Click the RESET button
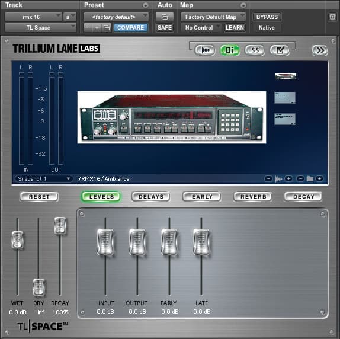Image resolution: width=340 pixels, height=339 pixels. pyautogui.click(x=39, y=197)
